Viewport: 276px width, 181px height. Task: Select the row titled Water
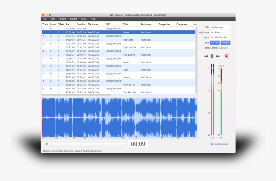(x=118, y=32)
